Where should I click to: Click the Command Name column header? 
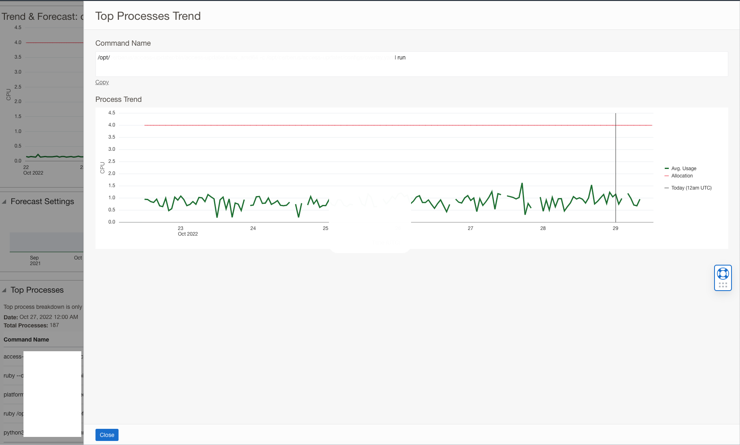(x=26, y=340)
